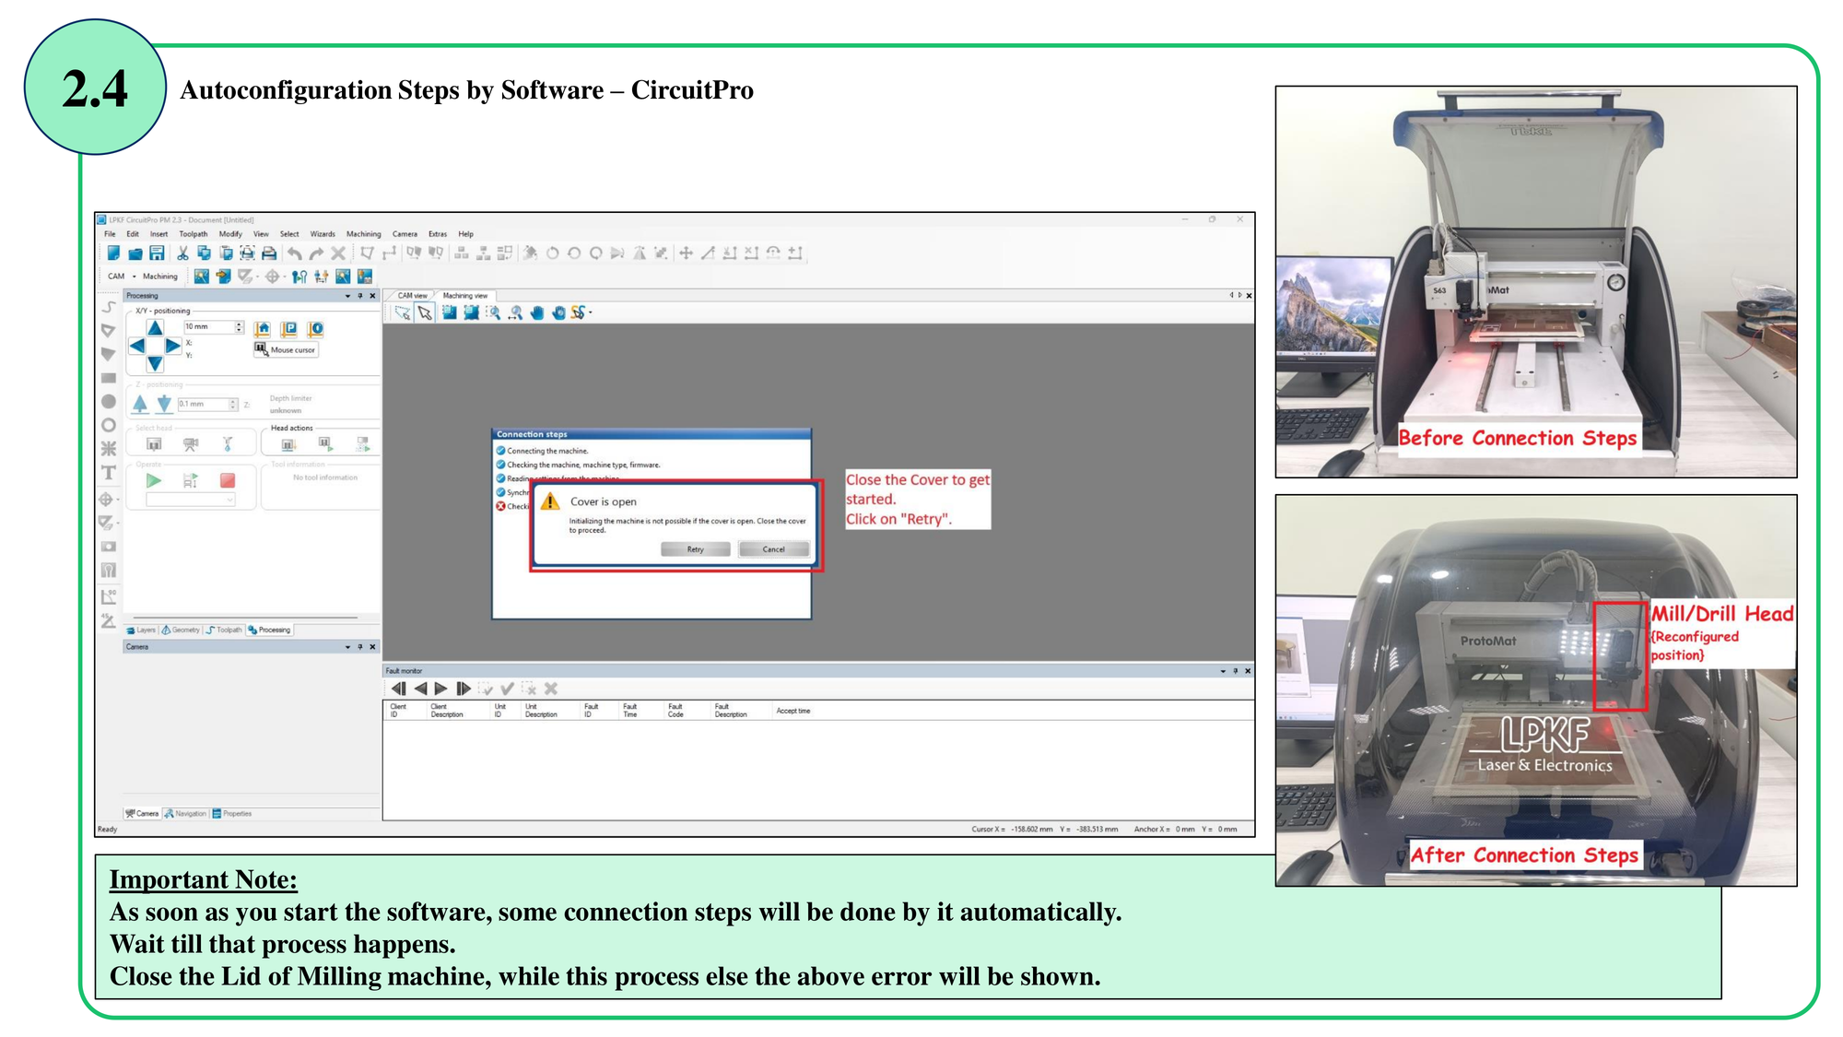Click the Fault Code column header
Viewport: 1843px width, 1037px height.
[x=675, y=711]
